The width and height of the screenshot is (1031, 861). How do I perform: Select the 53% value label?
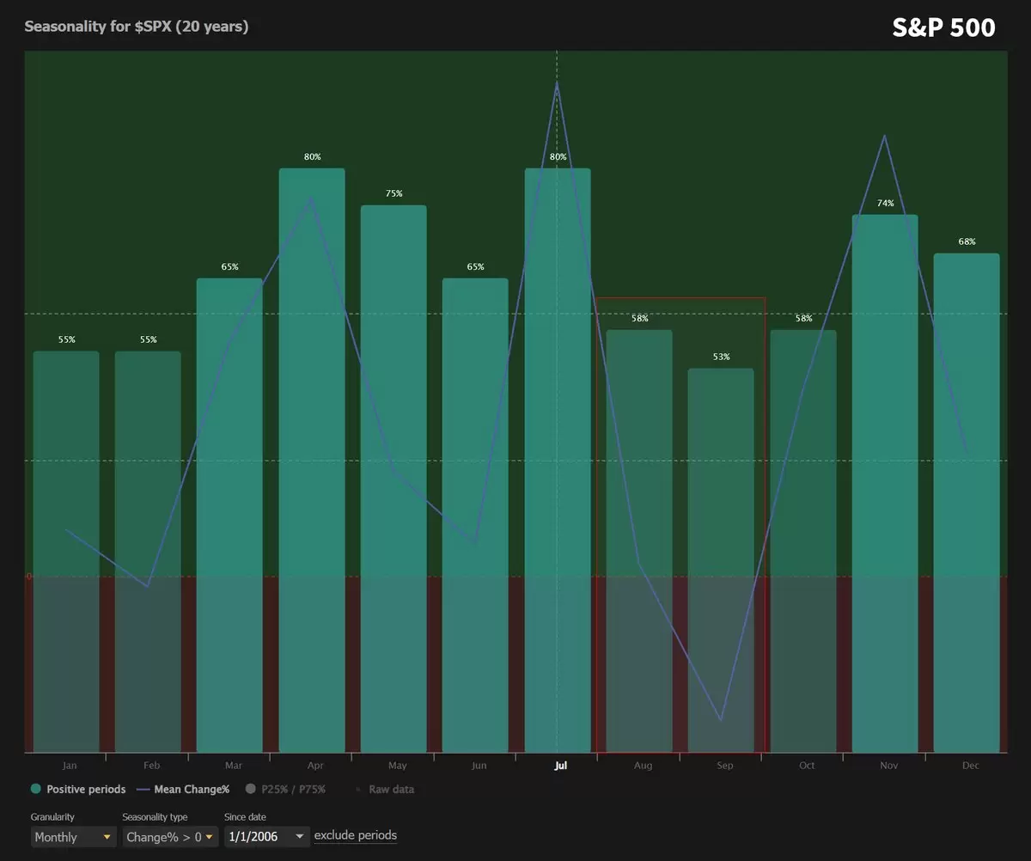(x=721, y=357)
